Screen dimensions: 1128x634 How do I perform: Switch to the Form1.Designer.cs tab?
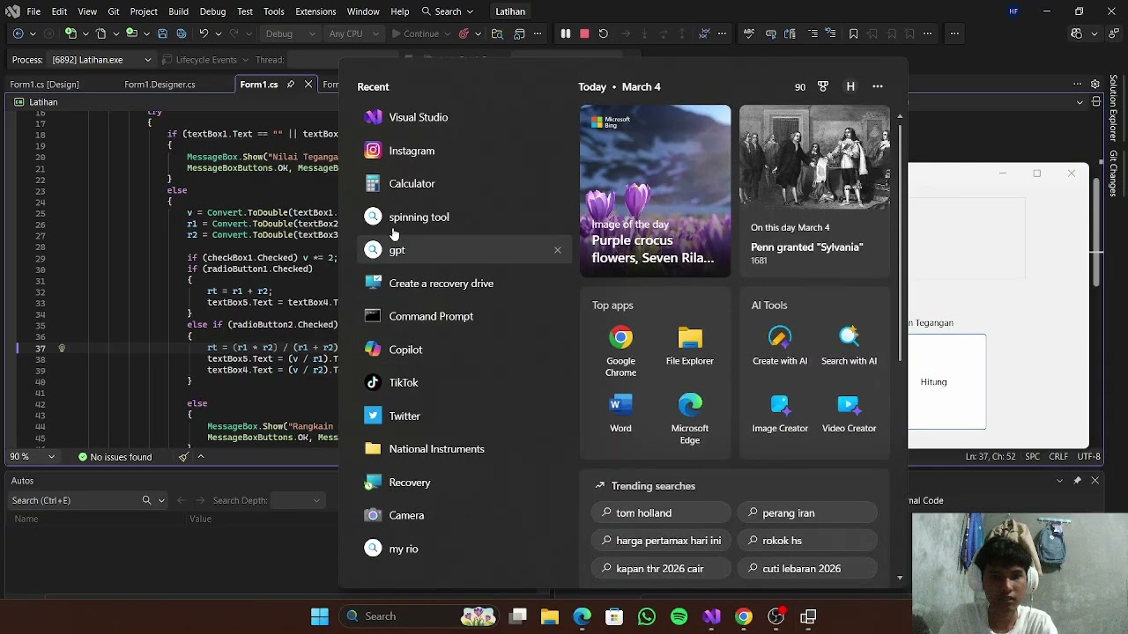pyautogui.click(x=160, y=85)
